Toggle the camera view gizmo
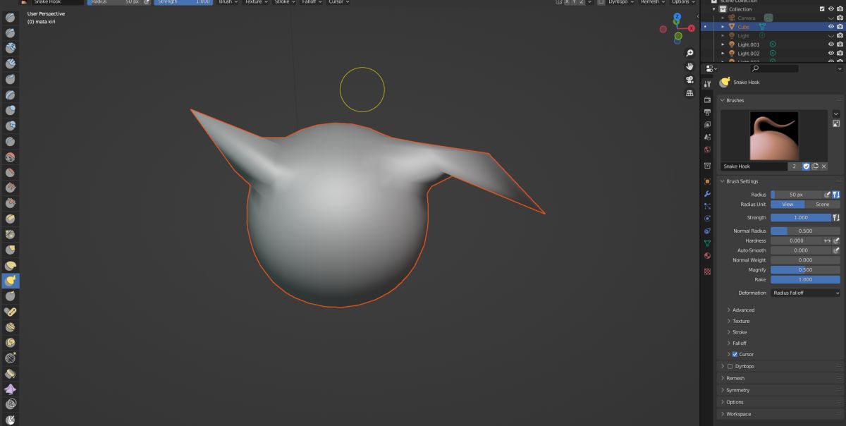The width and height of the screenshot is (846, 426). 689,80
